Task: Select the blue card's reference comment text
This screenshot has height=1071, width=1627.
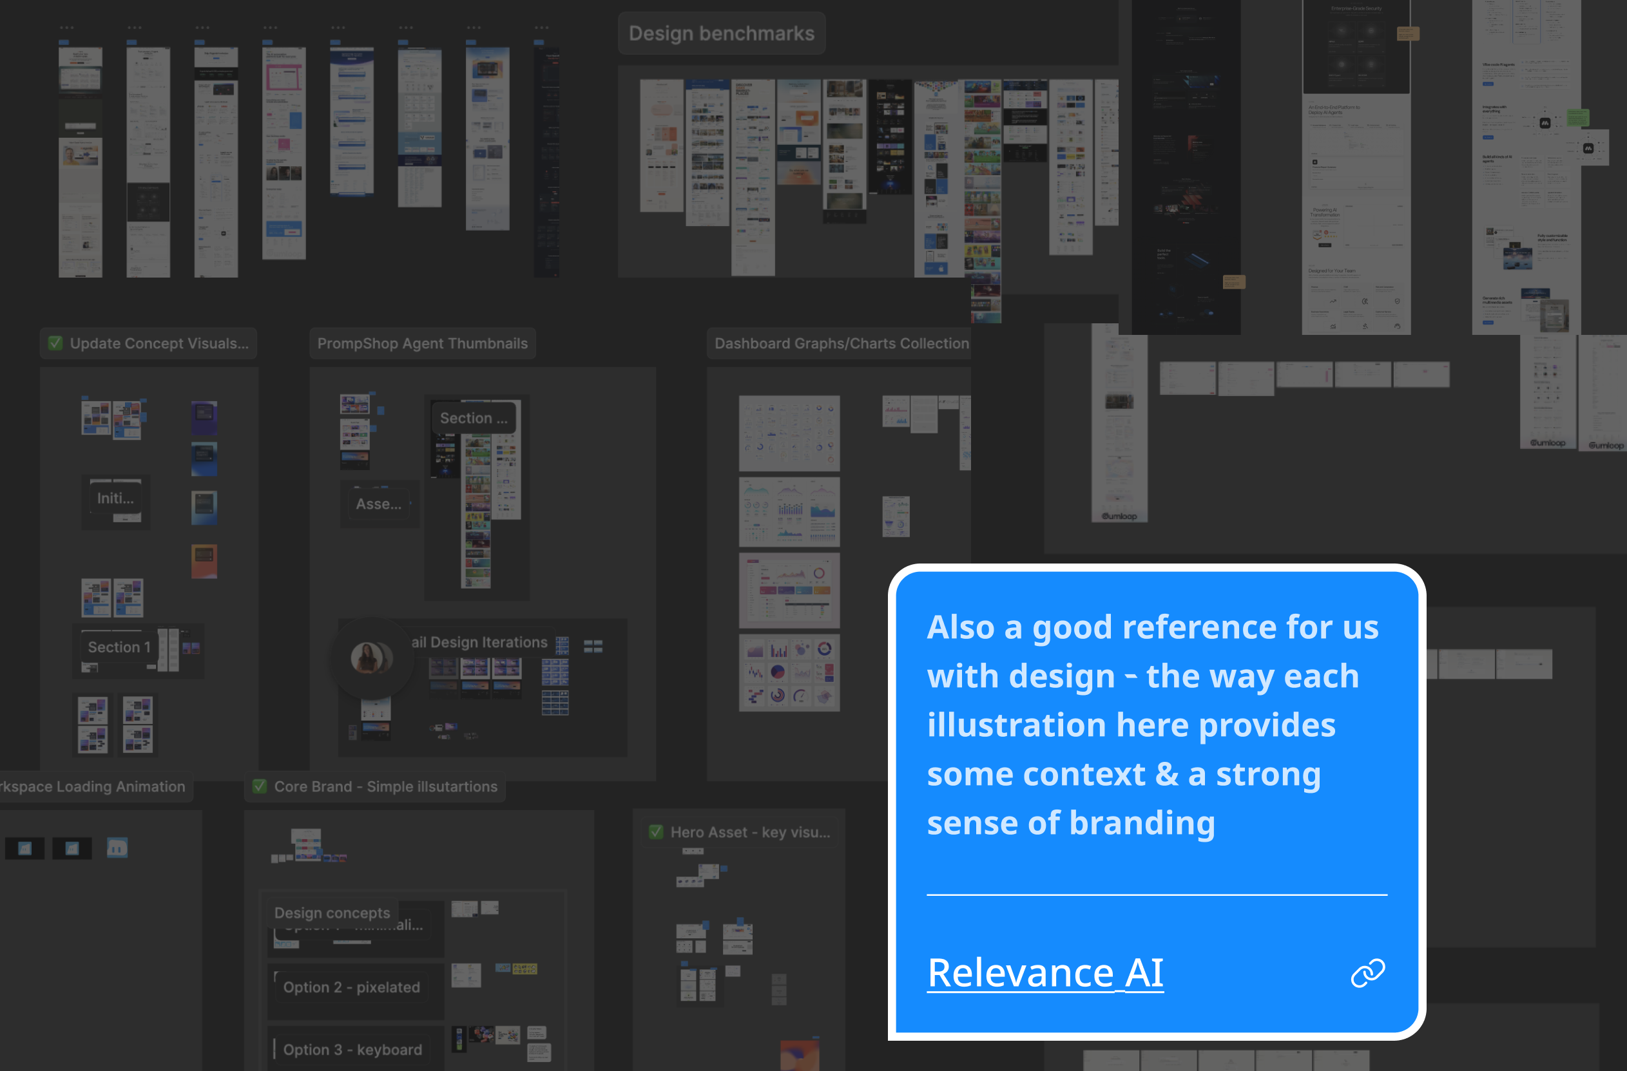Action: 1153,725
